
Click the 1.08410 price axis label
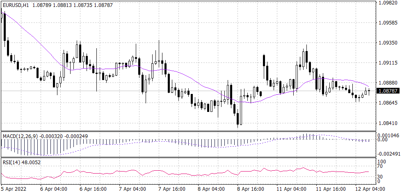388,123
